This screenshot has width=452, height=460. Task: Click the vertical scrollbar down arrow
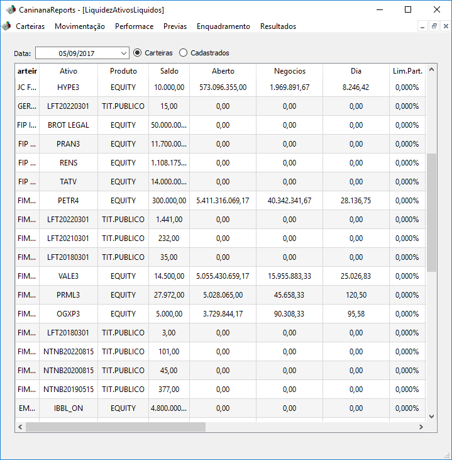pyautogui.click(x=431, y=417)
